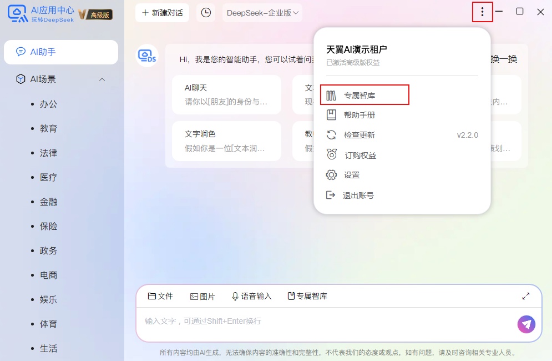Open the 生活 scene category
The width and height of the screenshot is (552, 361).
pos(49,349)
